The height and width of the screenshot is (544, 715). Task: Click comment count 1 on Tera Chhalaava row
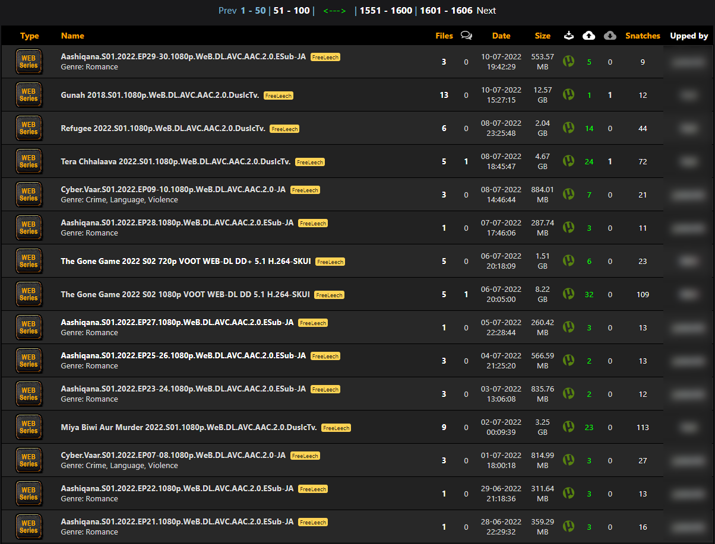pyautogui.click(x=466, y=161)
